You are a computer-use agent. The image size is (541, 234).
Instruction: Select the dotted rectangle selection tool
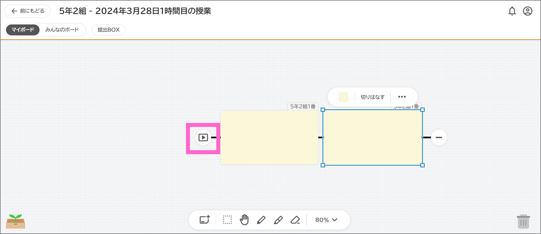click(x=227, y=220)
